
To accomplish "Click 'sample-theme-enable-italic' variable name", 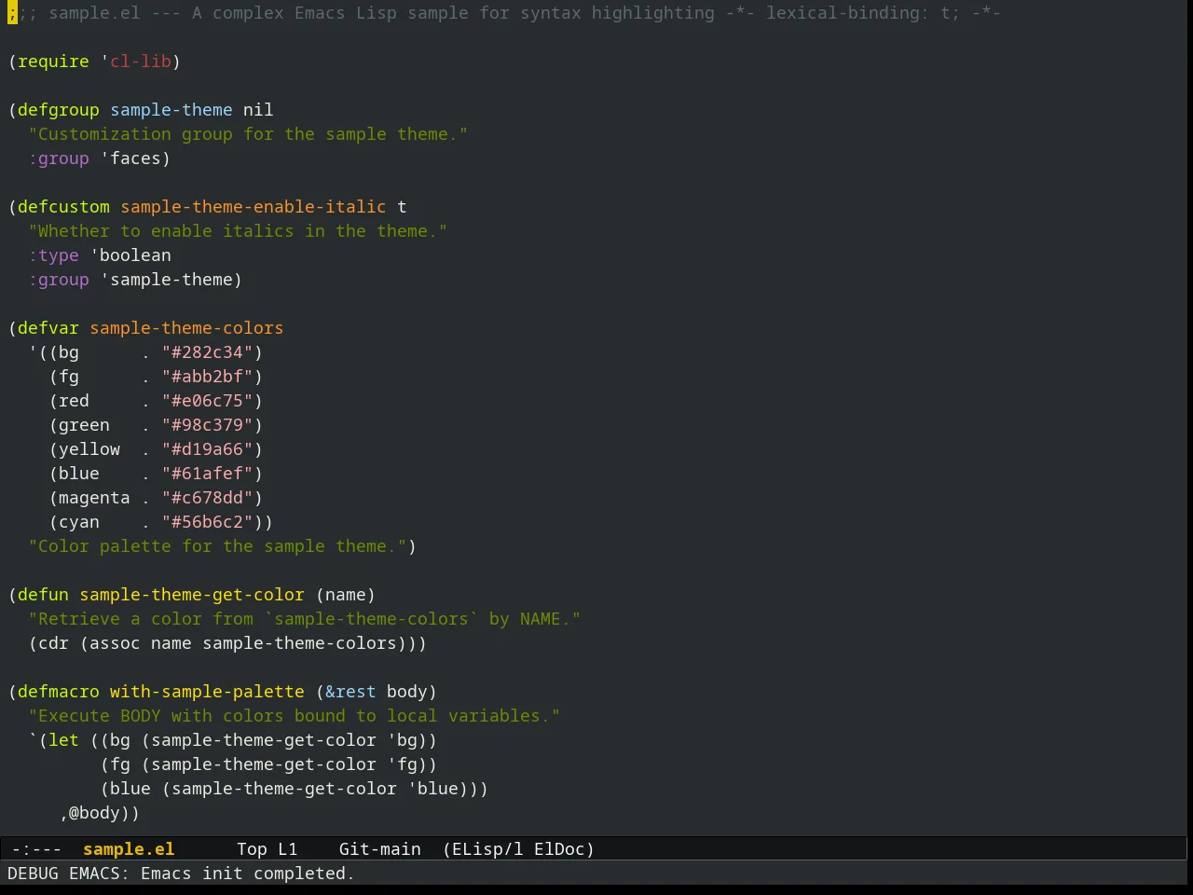I will [254, 207].
